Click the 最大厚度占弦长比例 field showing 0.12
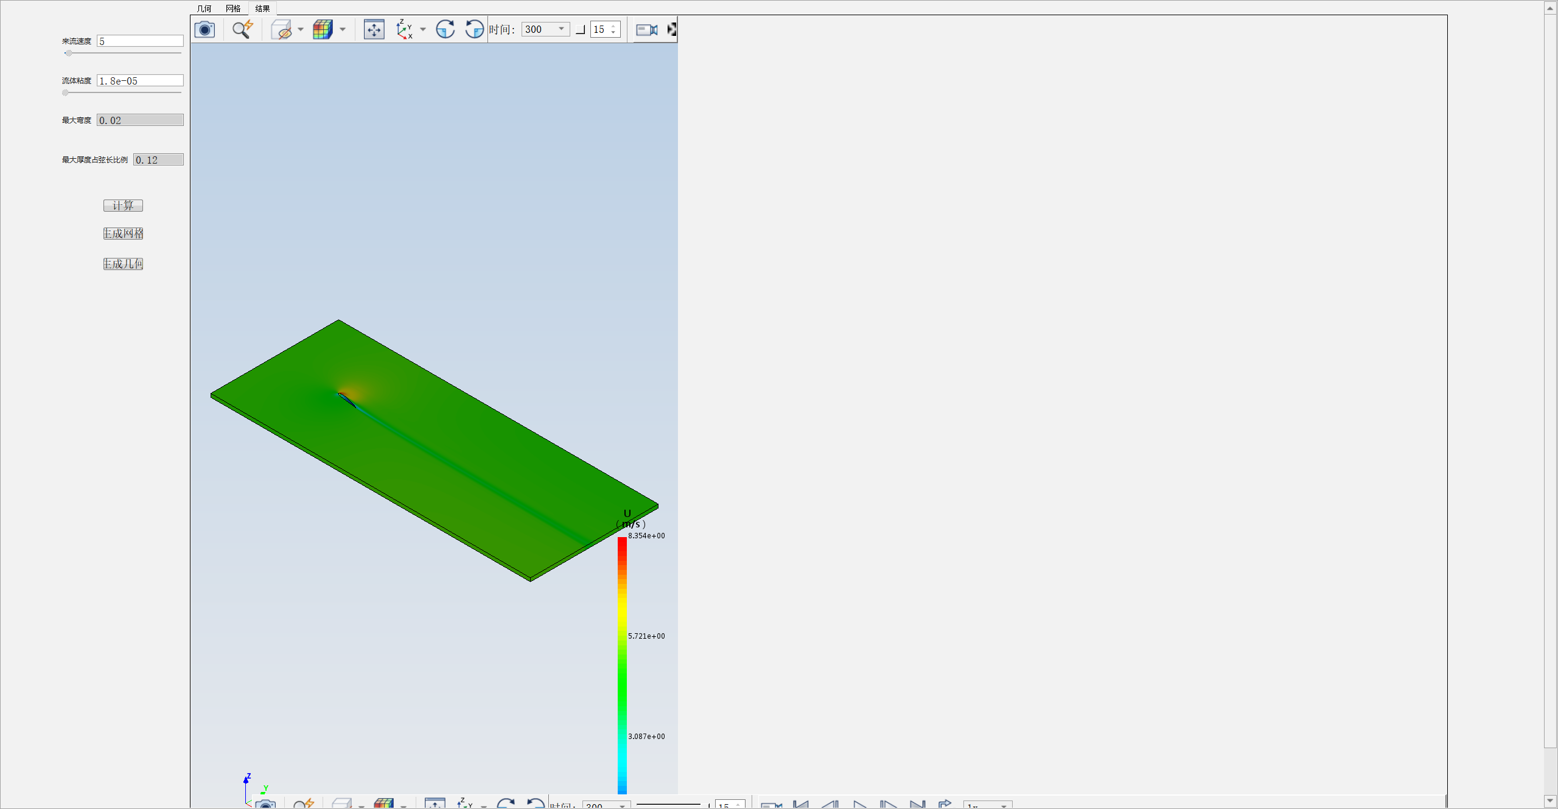Screen dimensions: 1558x809 click(158, 159)
